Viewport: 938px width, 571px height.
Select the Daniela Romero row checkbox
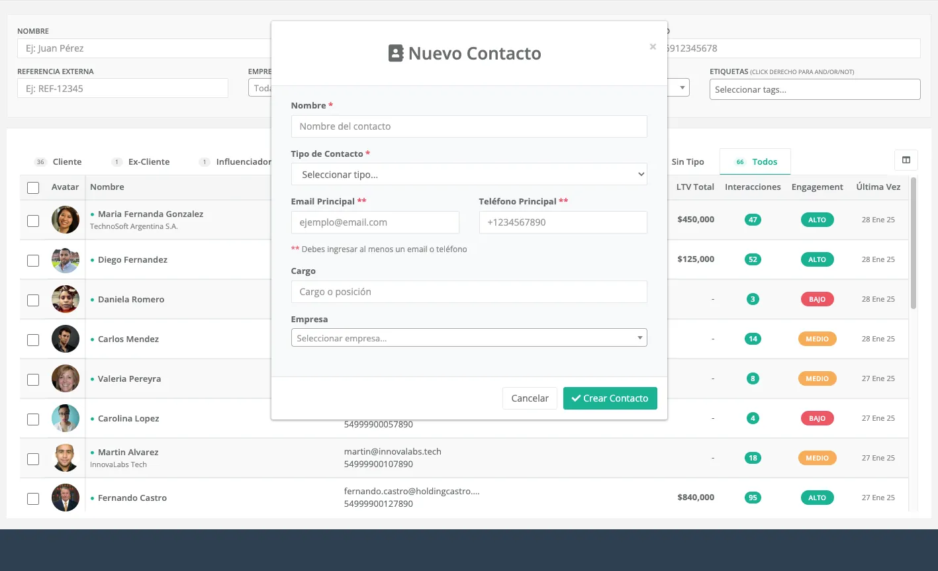click(33, 300)
